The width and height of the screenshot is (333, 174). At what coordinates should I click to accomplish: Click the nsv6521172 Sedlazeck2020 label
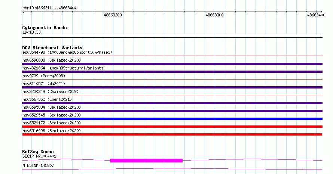coord(52,123)
